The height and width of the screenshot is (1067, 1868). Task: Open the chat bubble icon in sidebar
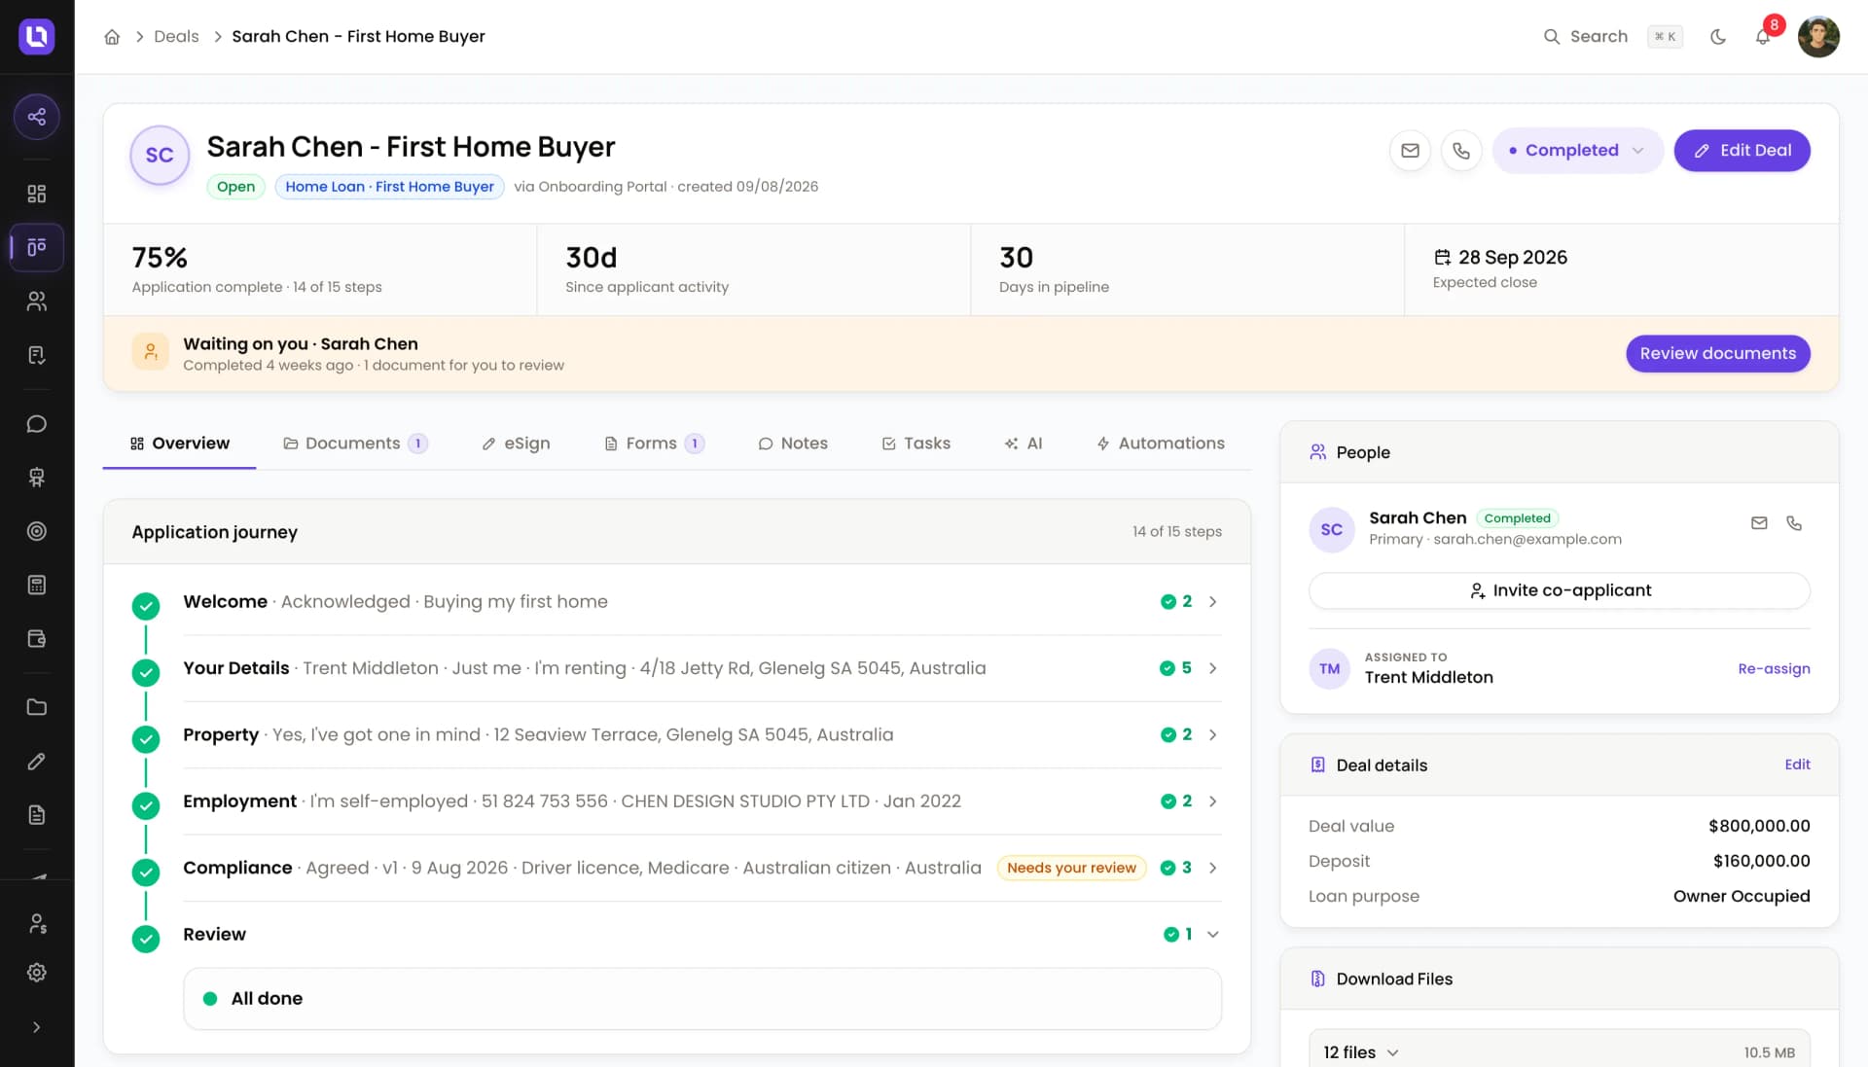[37, 424]
